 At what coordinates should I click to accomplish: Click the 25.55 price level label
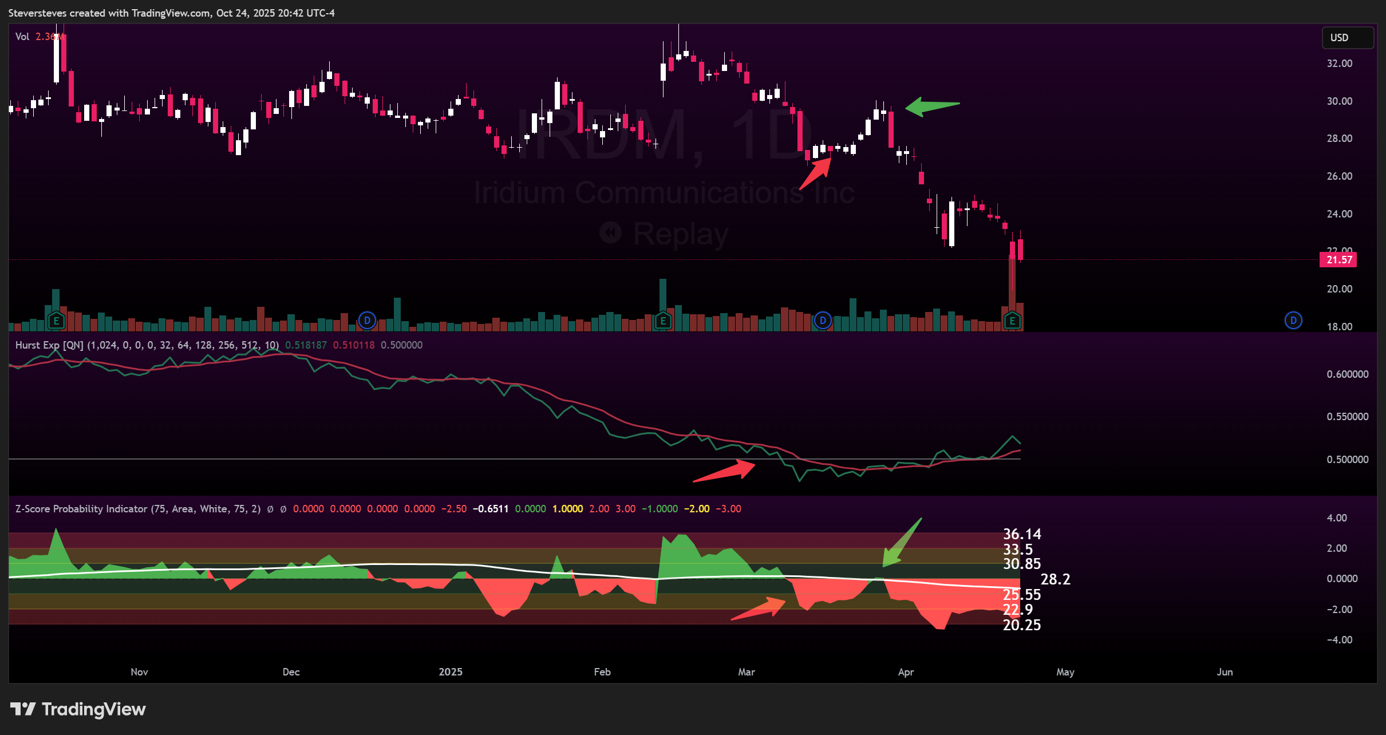tap(1022, 595)
